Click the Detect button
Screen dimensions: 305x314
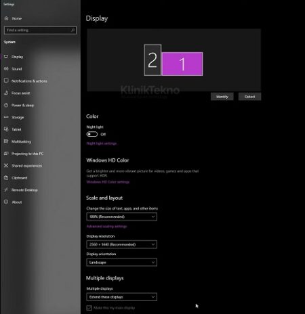pos(249,97)
